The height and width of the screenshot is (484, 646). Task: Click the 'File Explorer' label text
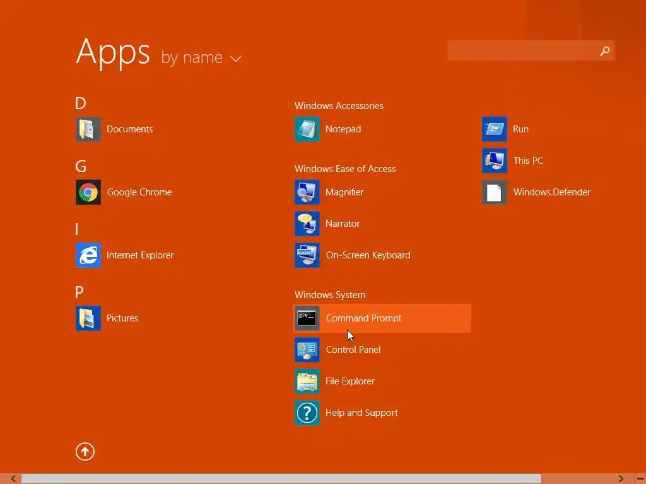click(349, 381)
